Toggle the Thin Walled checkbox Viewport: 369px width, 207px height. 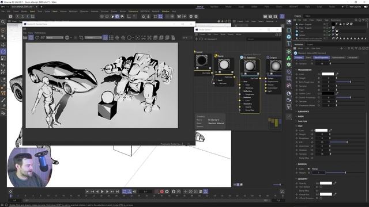(321, 187)
